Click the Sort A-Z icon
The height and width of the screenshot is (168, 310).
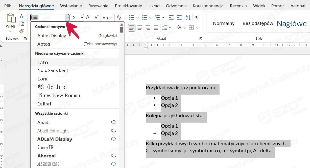point(188,18)
